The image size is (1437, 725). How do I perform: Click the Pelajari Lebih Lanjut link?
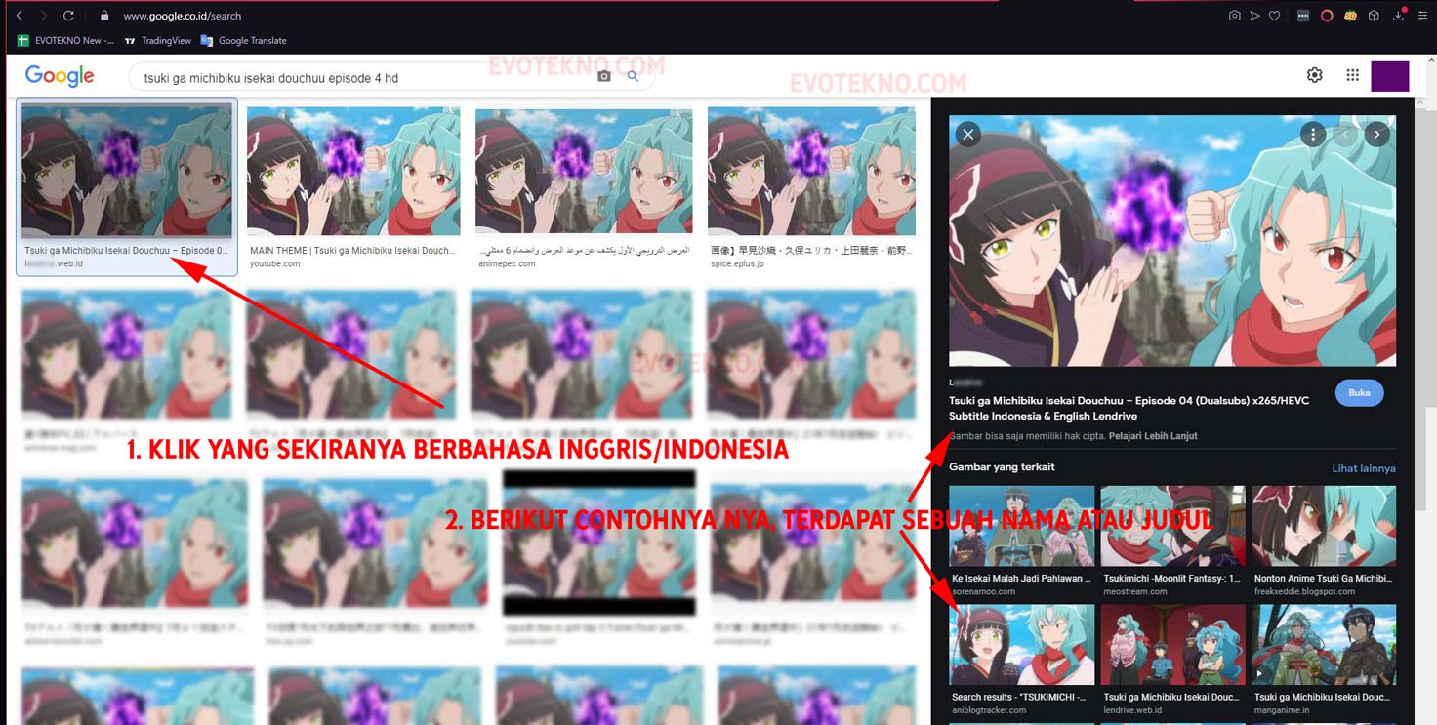click(1160, 436)
